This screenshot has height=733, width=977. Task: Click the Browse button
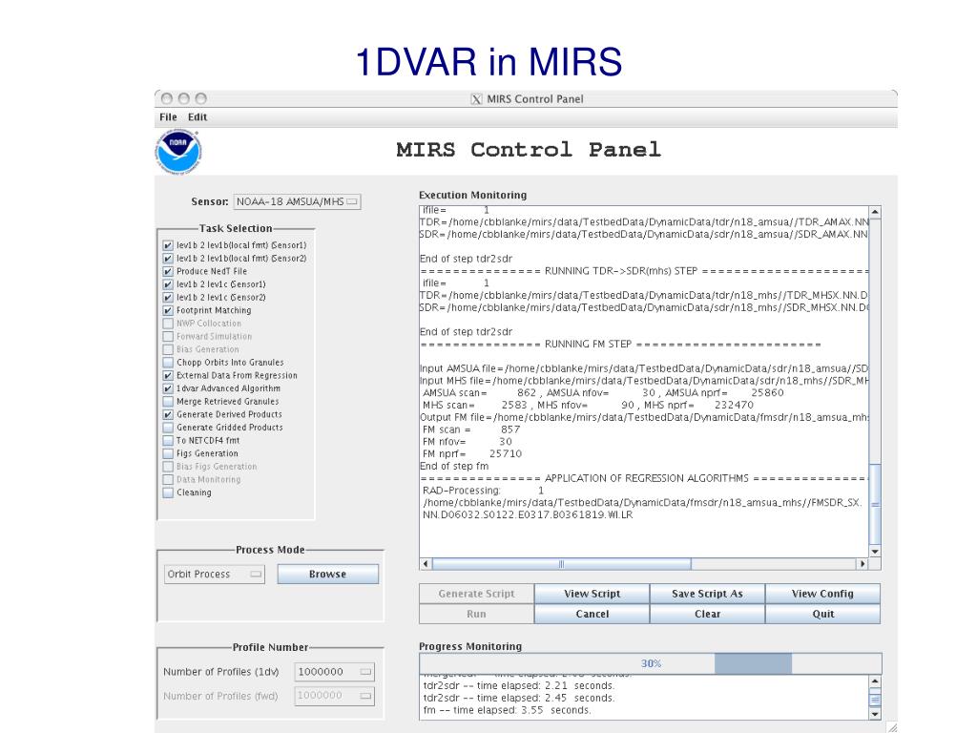[328, 574]
